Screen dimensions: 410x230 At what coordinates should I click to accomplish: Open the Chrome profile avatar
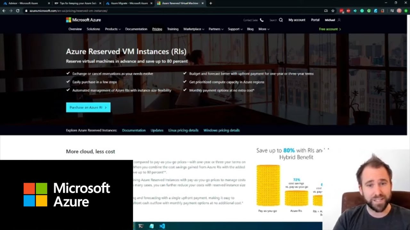399,11
